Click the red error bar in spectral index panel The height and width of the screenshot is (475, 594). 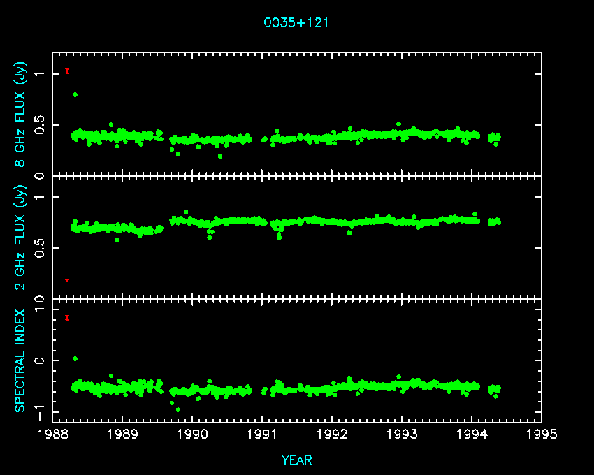(67, 318)
